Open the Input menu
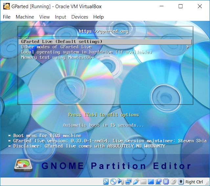The image size is (210, 186). [x=60, y=17]
